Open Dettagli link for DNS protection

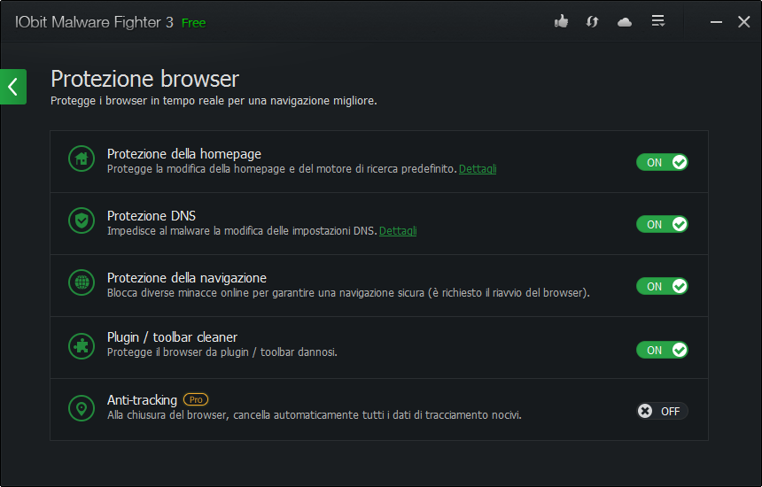pyautogui.click(x=398, y=231)
